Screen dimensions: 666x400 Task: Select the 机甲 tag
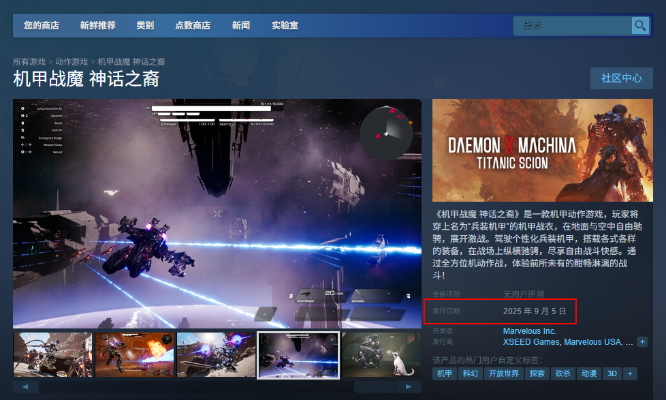tap(444, 373)
